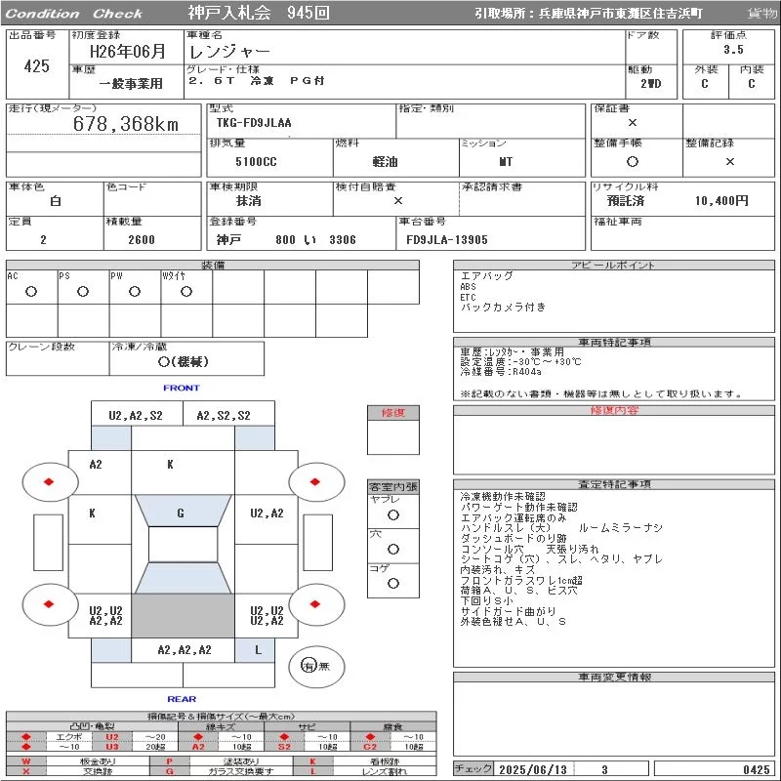781x781 pixels.
Task: Click the note フロントガラスワレ1cm超
Action: pyautogui.click(x=521, y=580)
